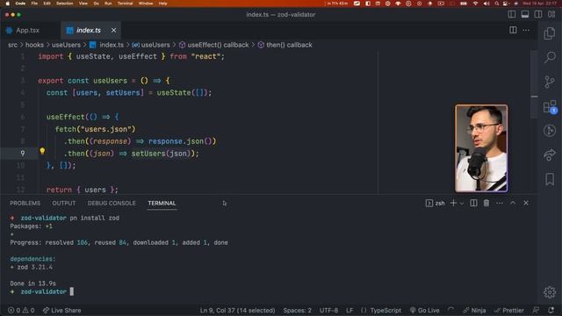
Task: Add a new terminal with plus icon
Action: pos(453,203)
